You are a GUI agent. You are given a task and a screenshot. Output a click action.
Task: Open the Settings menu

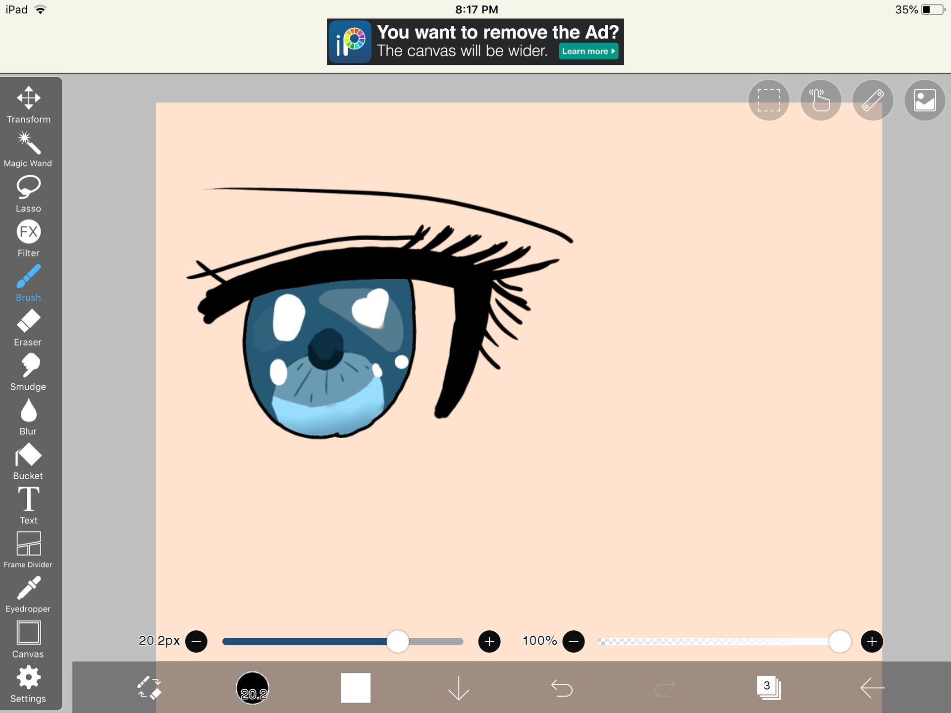pos(28,684)
